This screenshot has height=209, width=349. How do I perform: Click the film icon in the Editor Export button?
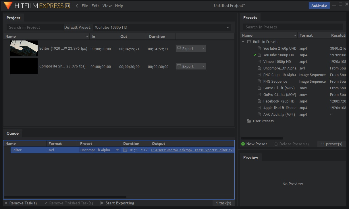pyautogui.click(x=179, y=49)
